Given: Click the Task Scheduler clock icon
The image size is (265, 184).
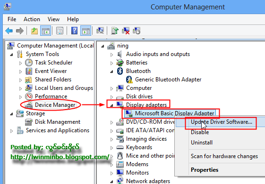Looking at the screenshot, I should [x=29, y=63].
